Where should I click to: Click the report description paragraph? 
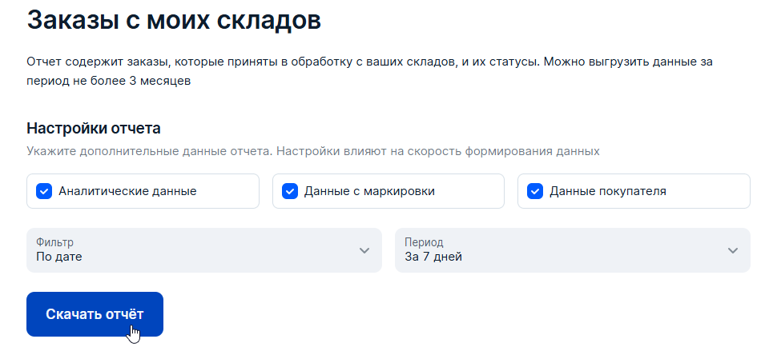click(368, 62)
